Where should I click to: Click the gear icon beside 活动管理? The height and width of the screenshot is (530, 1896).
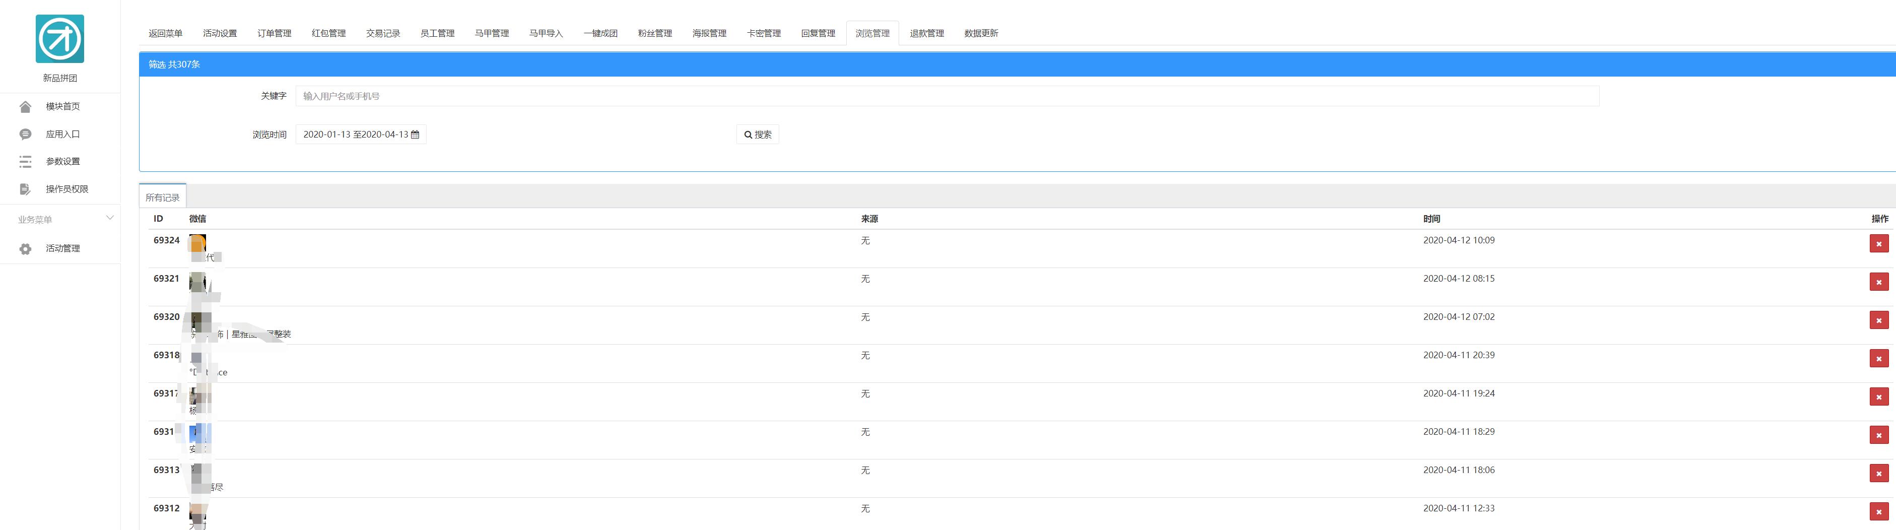point(25,249)
